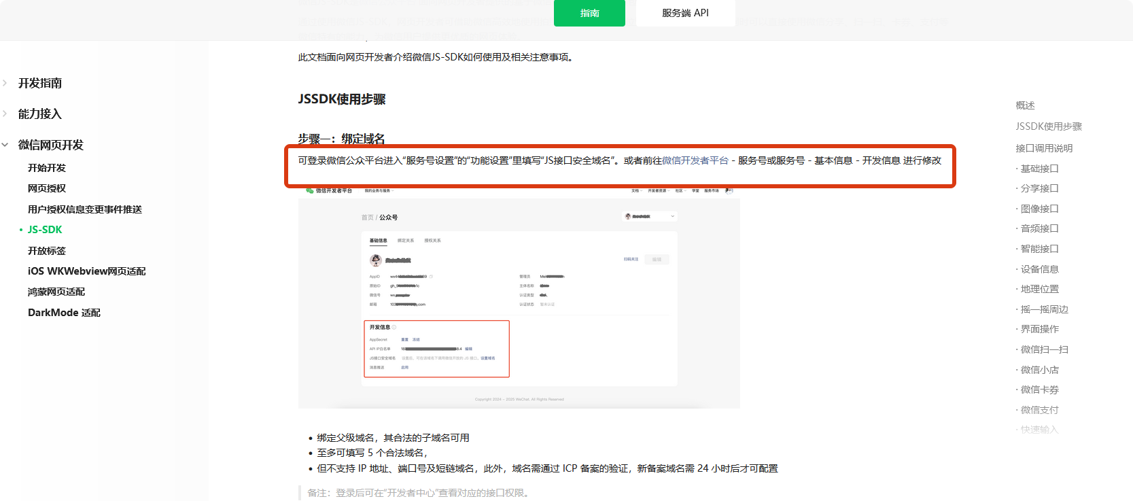
Task: Select 设备信息 in the outline
Action: (1040, 269)
